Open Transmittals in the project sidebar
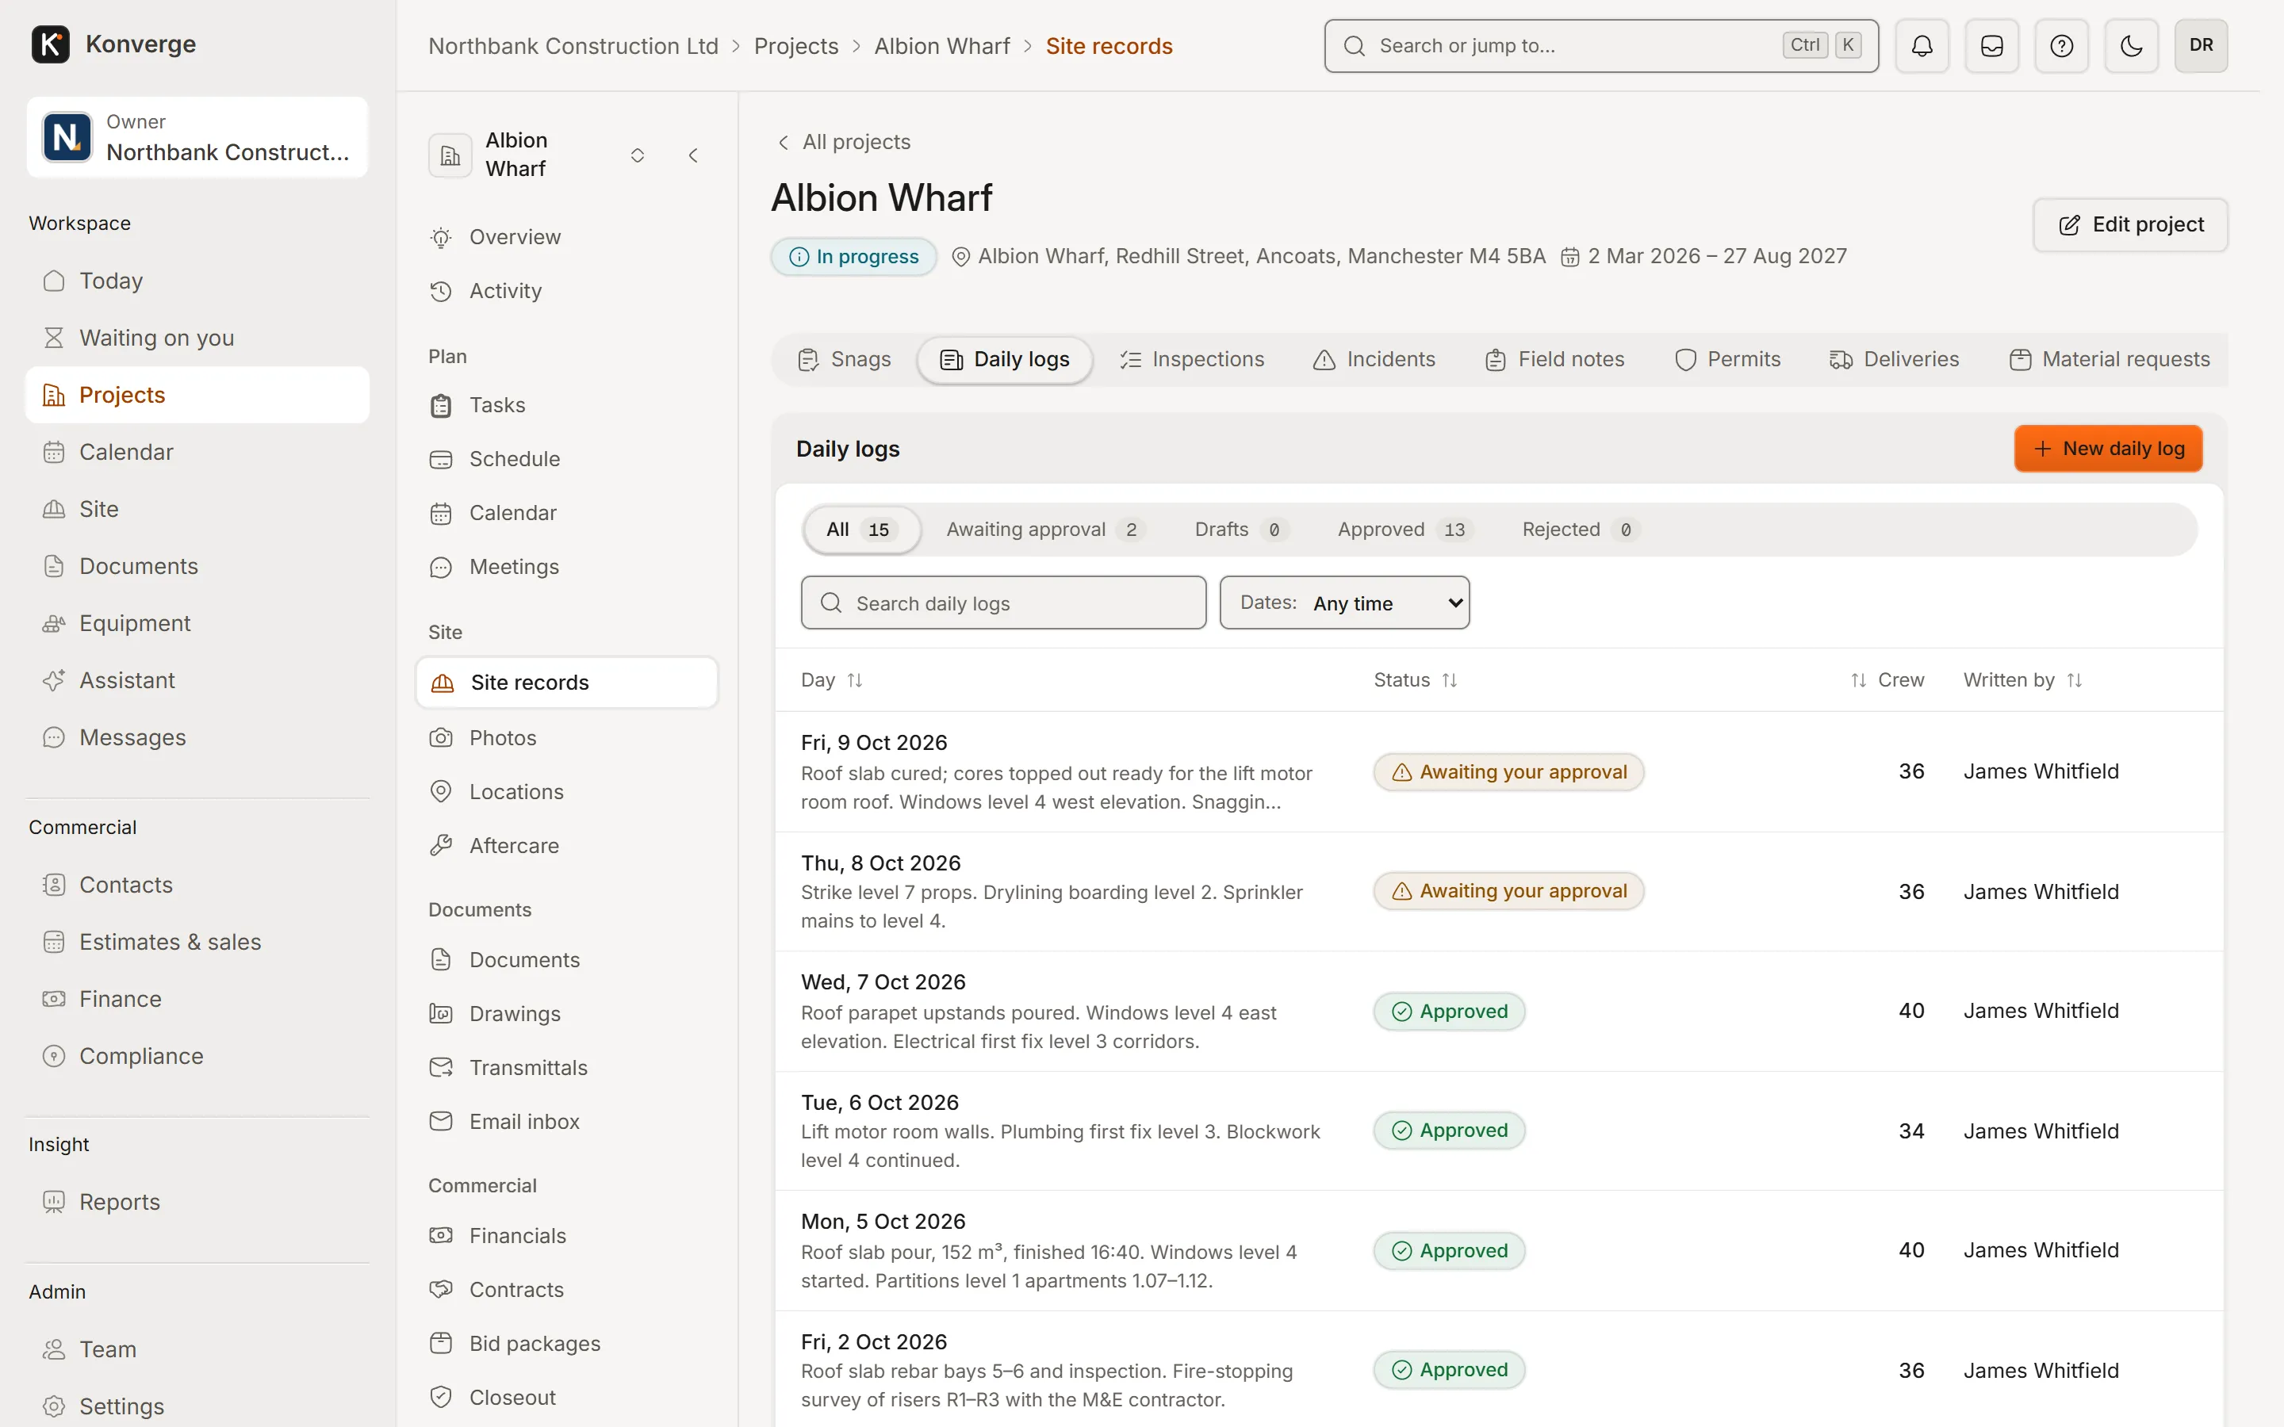Screen dimensions: 2284x1427 click(566, 1067)
